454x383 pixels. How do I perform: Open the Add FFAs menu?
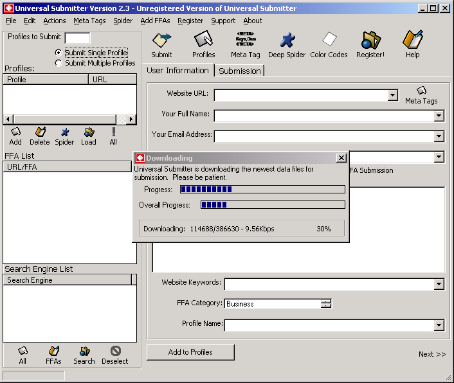click(155, 21)
